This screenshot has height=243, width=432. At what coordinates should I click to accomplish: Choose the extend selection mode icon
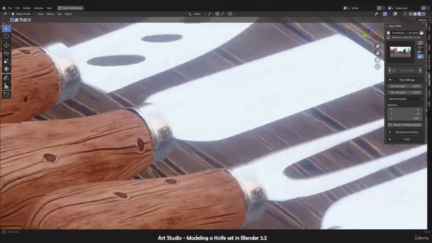point(16,20)
